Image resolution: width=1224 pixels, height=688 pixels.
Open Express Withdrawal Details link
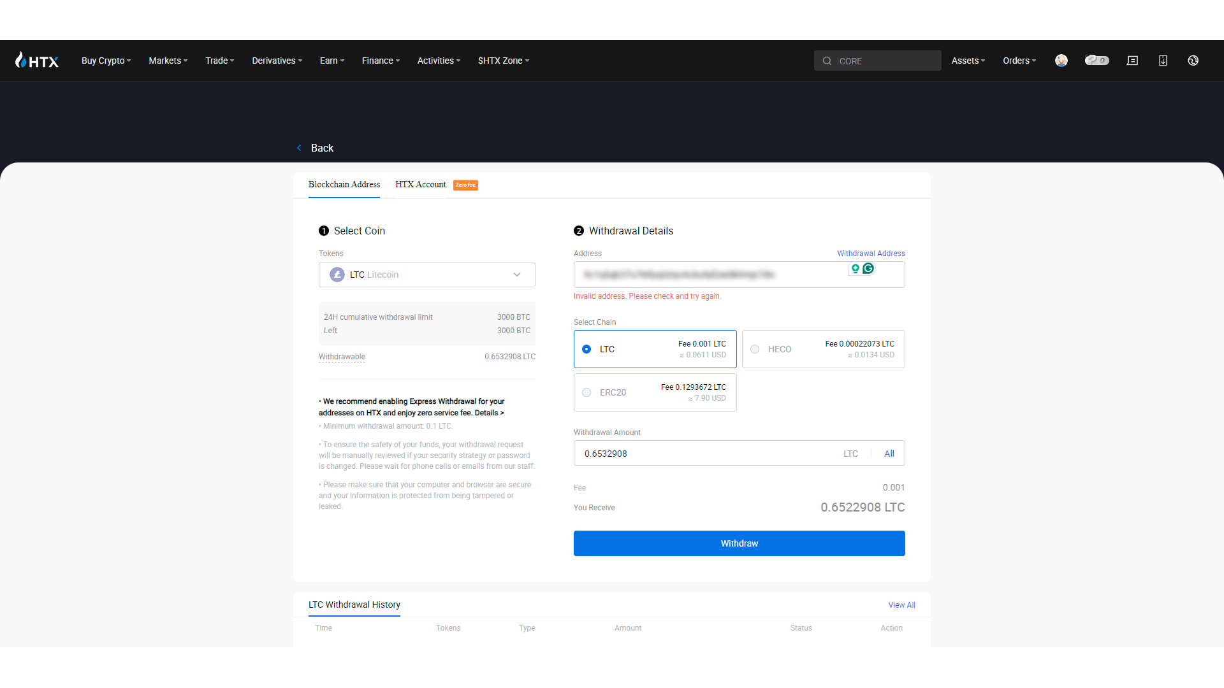click(x=490, y=413)
